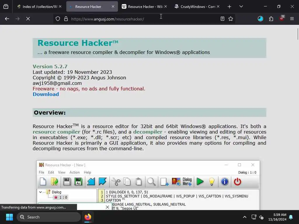Open the View menu in screenshot

[x=62, y=172]
